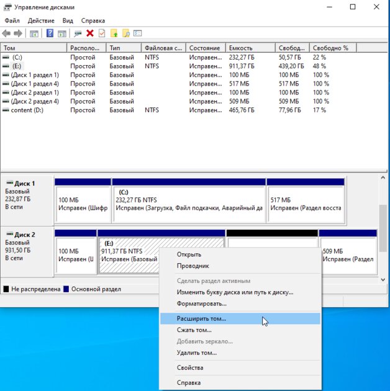This screenshot has height=391, width=390.
Task: Sort by the Тип column header
Action: point(124,48)
